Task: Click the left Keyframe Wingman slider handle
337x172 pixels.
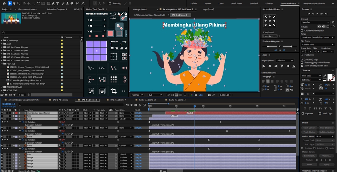Action: [268, 46]
